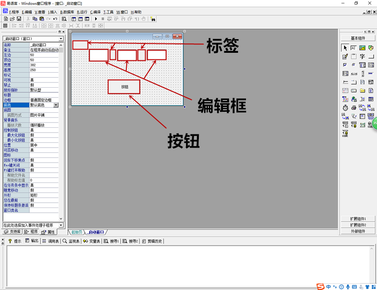The width and height of the screenshot is (377, 290).
Task: Pick the directory box folder icon
Action: [362, 91]
